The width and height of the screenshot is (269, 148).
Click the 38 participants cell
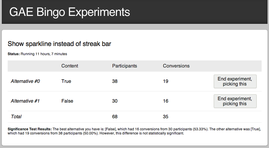click(115, 81)
